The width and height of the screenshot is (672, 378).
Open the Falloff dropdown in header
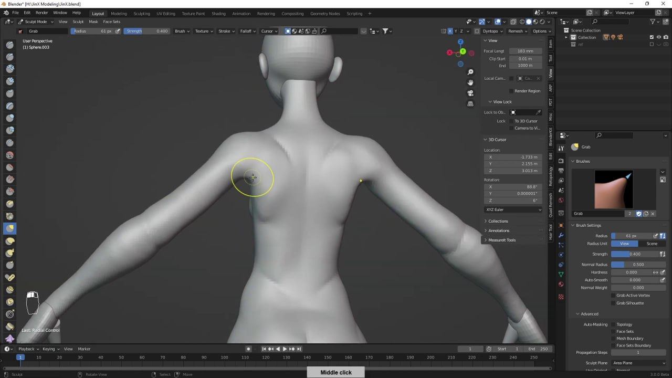pyautogui.click(x=247, y=31)
